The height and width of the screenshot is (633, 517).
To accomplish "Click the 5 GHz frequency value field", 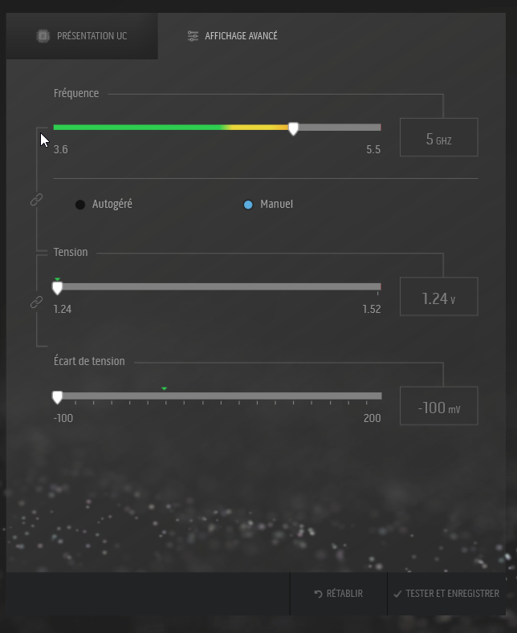I will (x=438, y=139).
